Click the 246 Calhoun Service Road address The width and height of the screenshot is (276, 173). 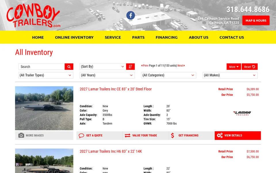pyautogui.click(x=218, y=20)
